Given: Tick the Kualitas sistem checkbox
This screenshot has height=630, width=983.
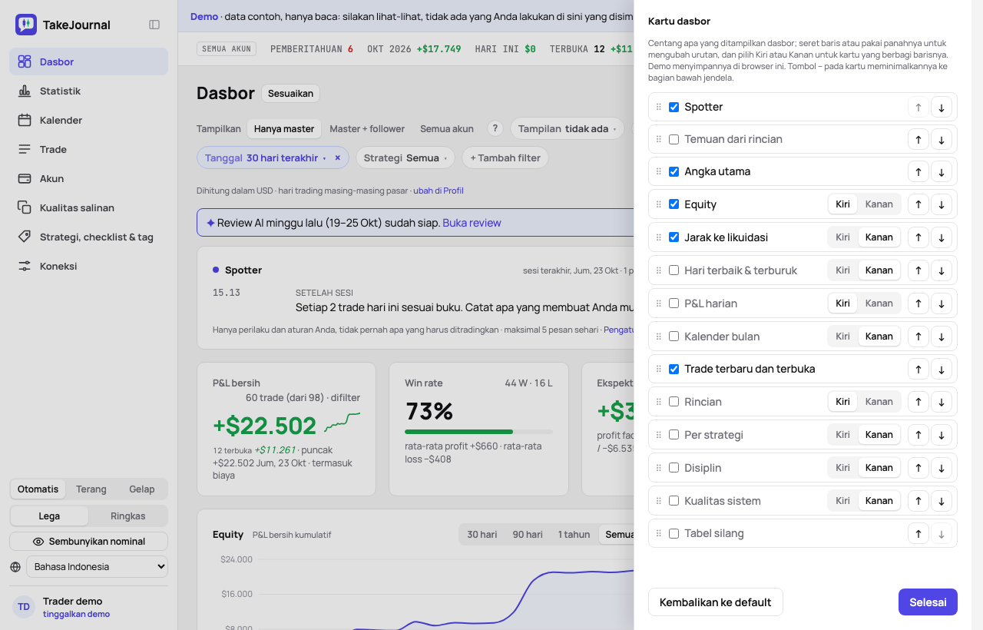Looking at the screenshot, I should point(674,501).
